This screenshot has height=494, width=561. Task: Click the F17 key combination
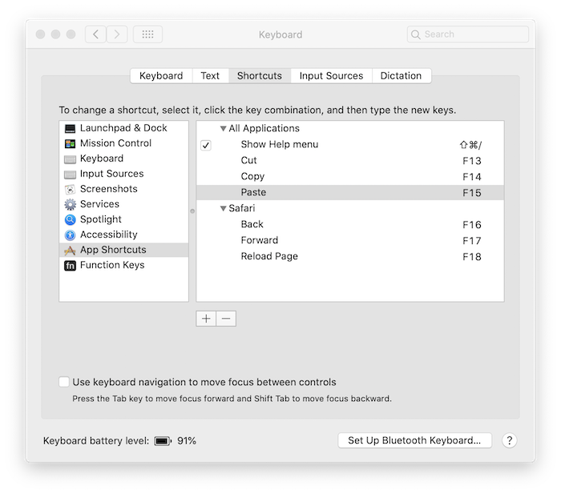pyautogui.click(x=472, y=241)
